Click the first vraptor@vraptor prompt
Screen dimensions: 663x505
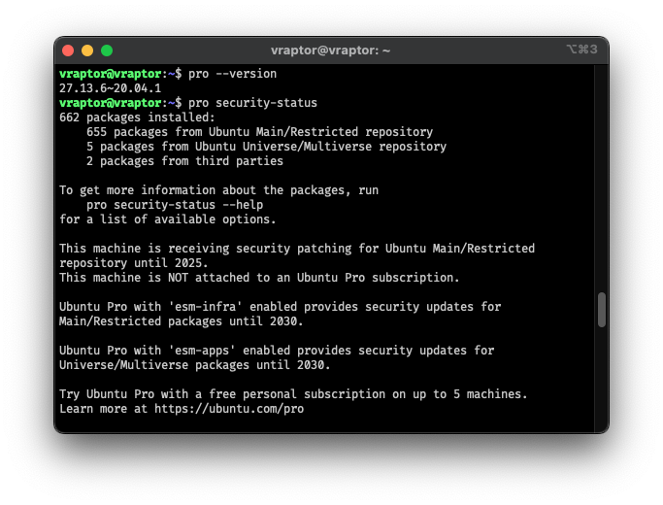coord(111,74)
